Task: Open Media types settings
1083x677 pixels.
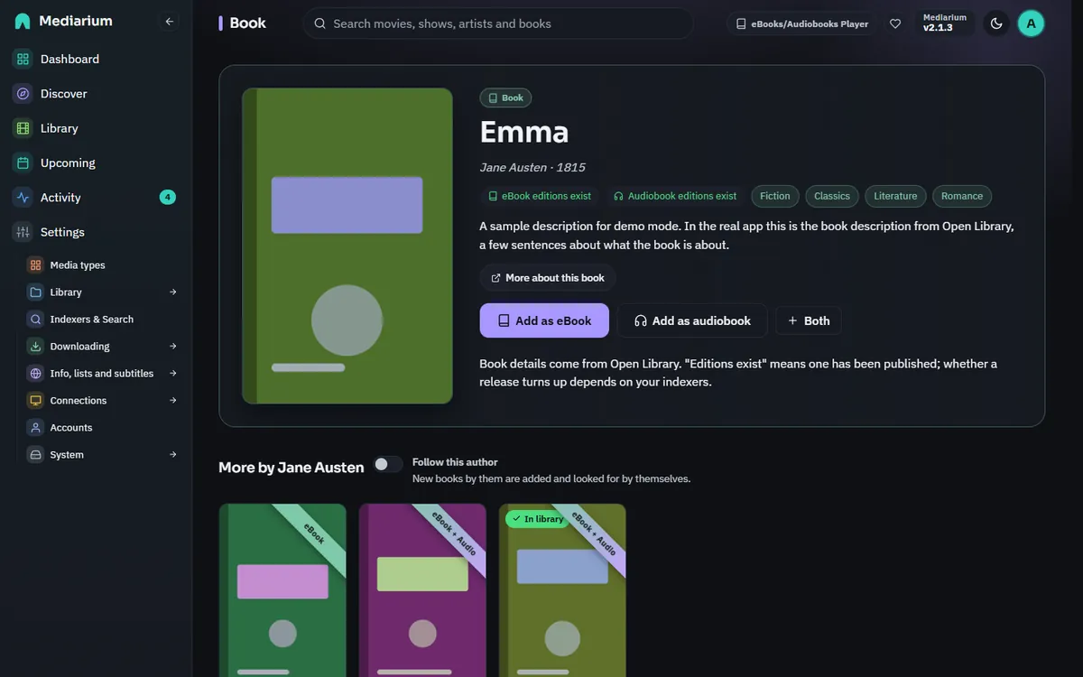Action: 102,265
